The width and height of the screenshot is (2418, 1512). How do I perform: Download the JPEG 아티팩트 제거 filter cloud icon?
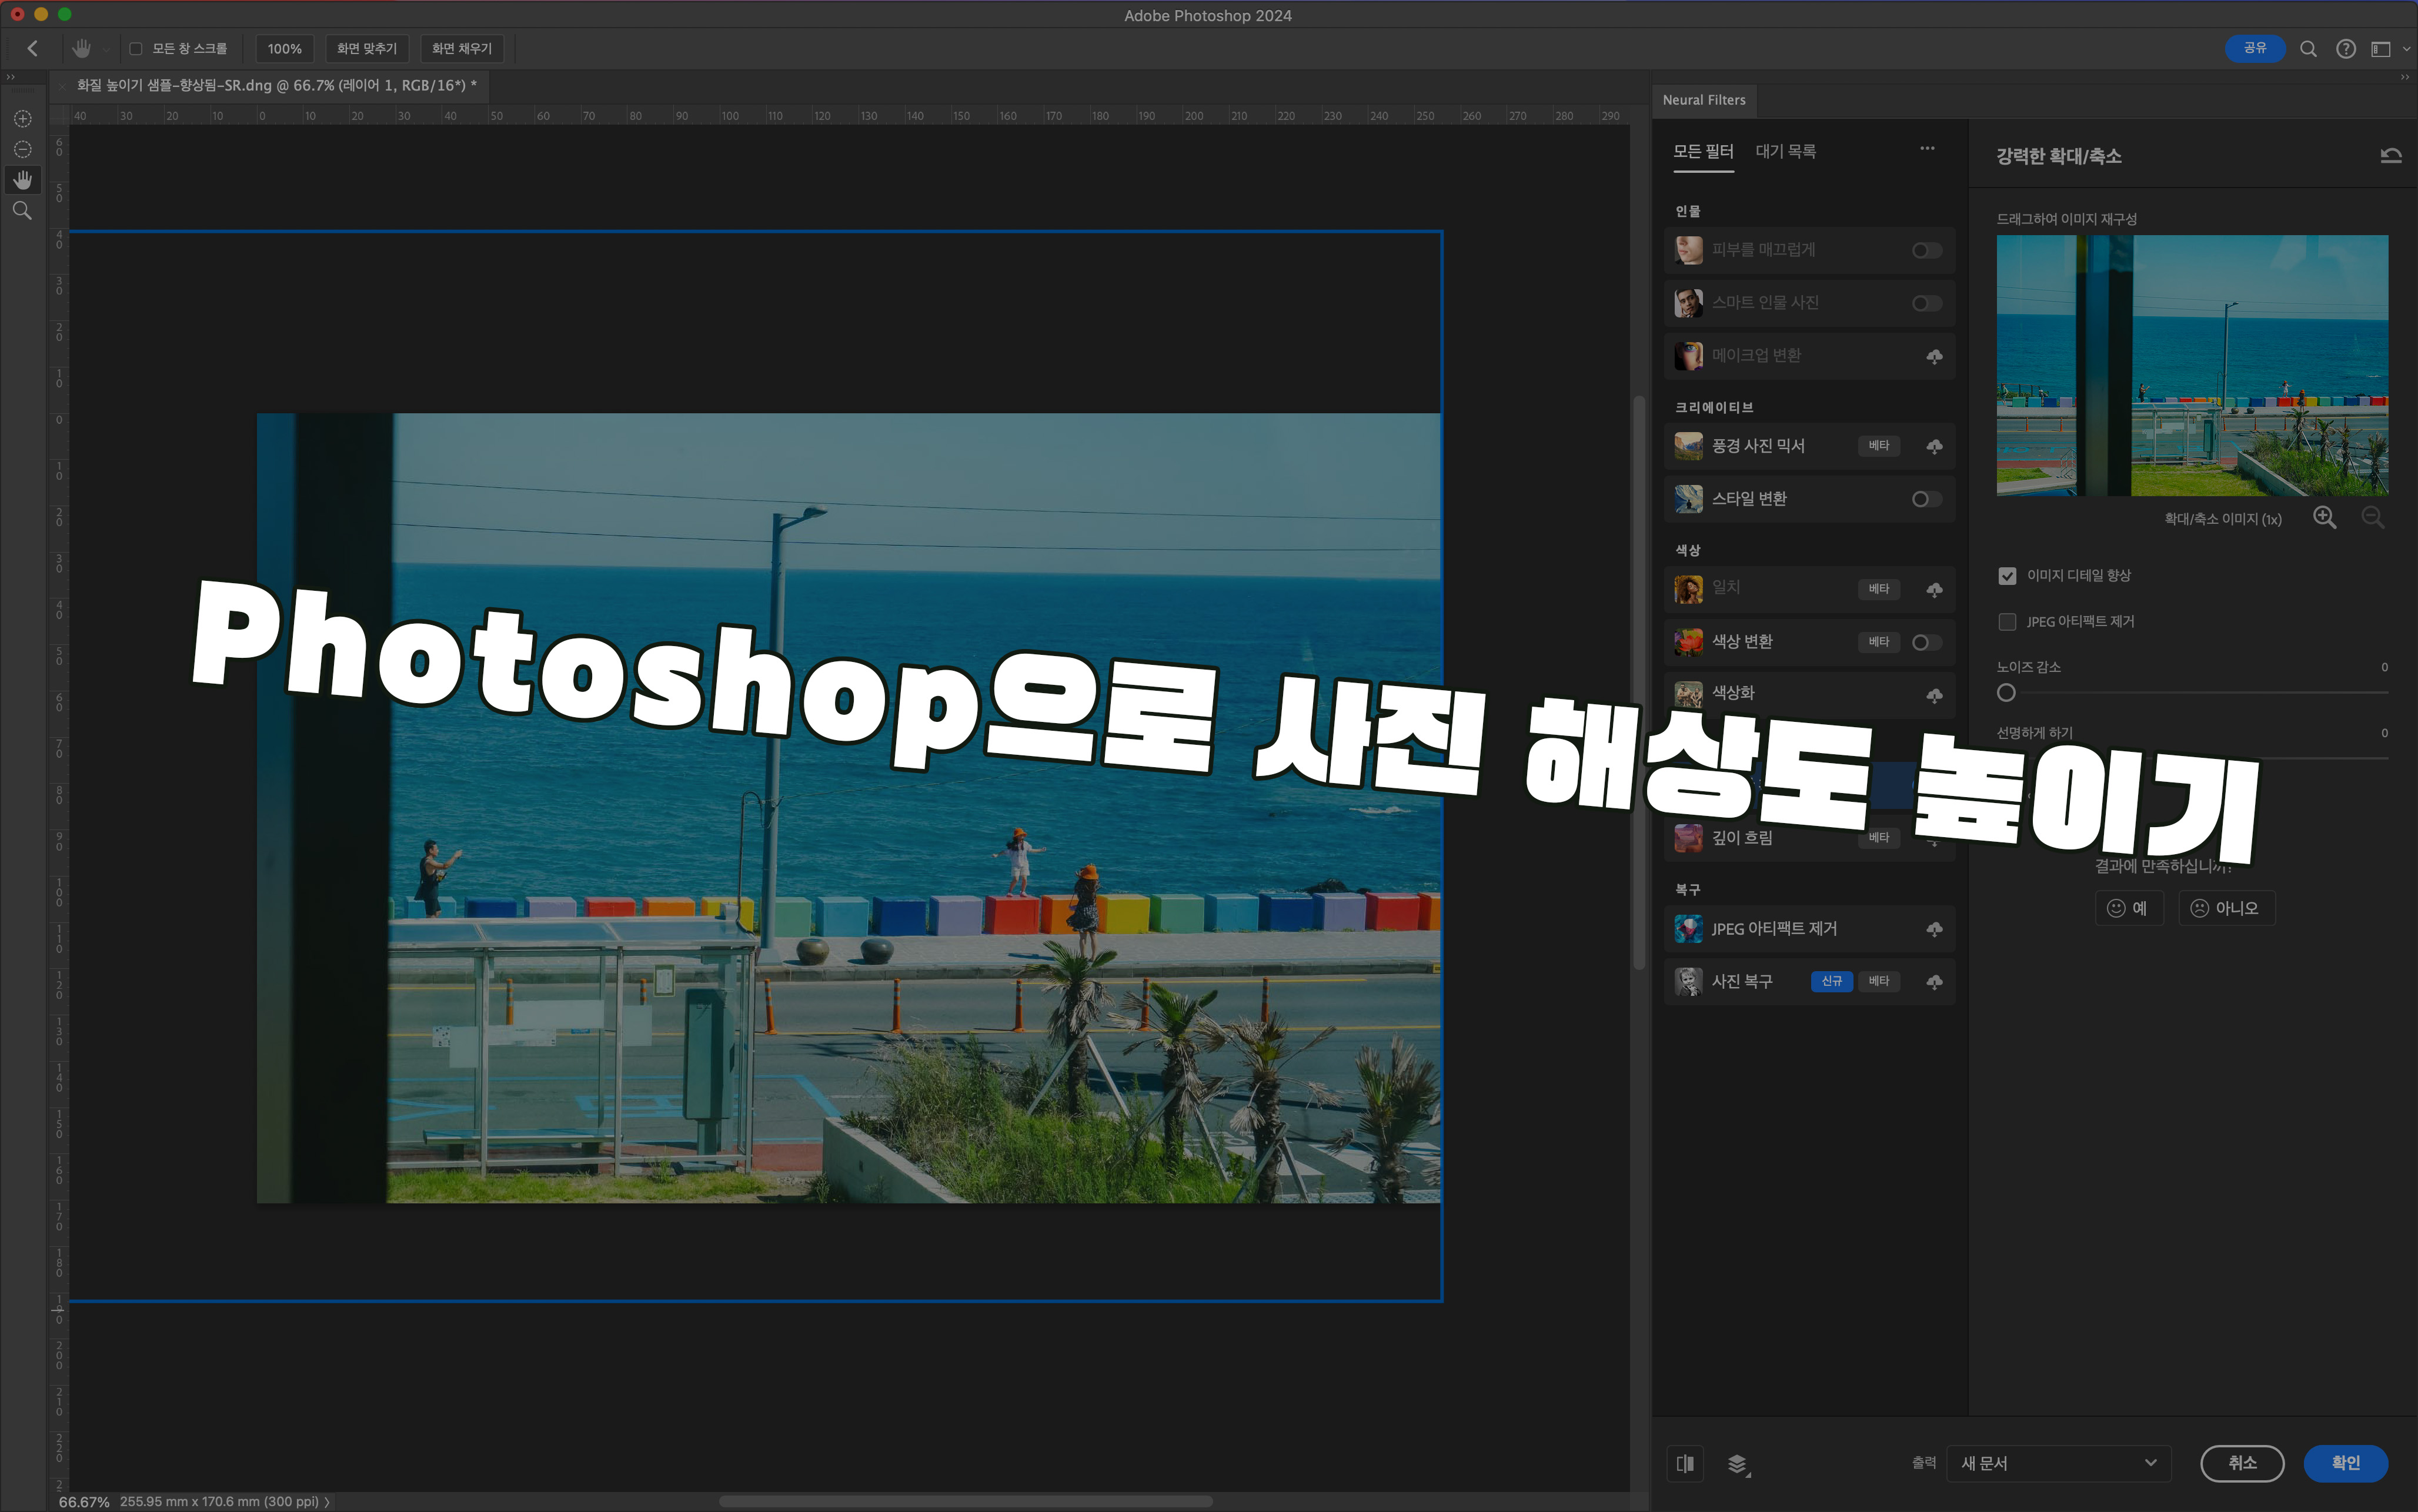click(1934, 929)
